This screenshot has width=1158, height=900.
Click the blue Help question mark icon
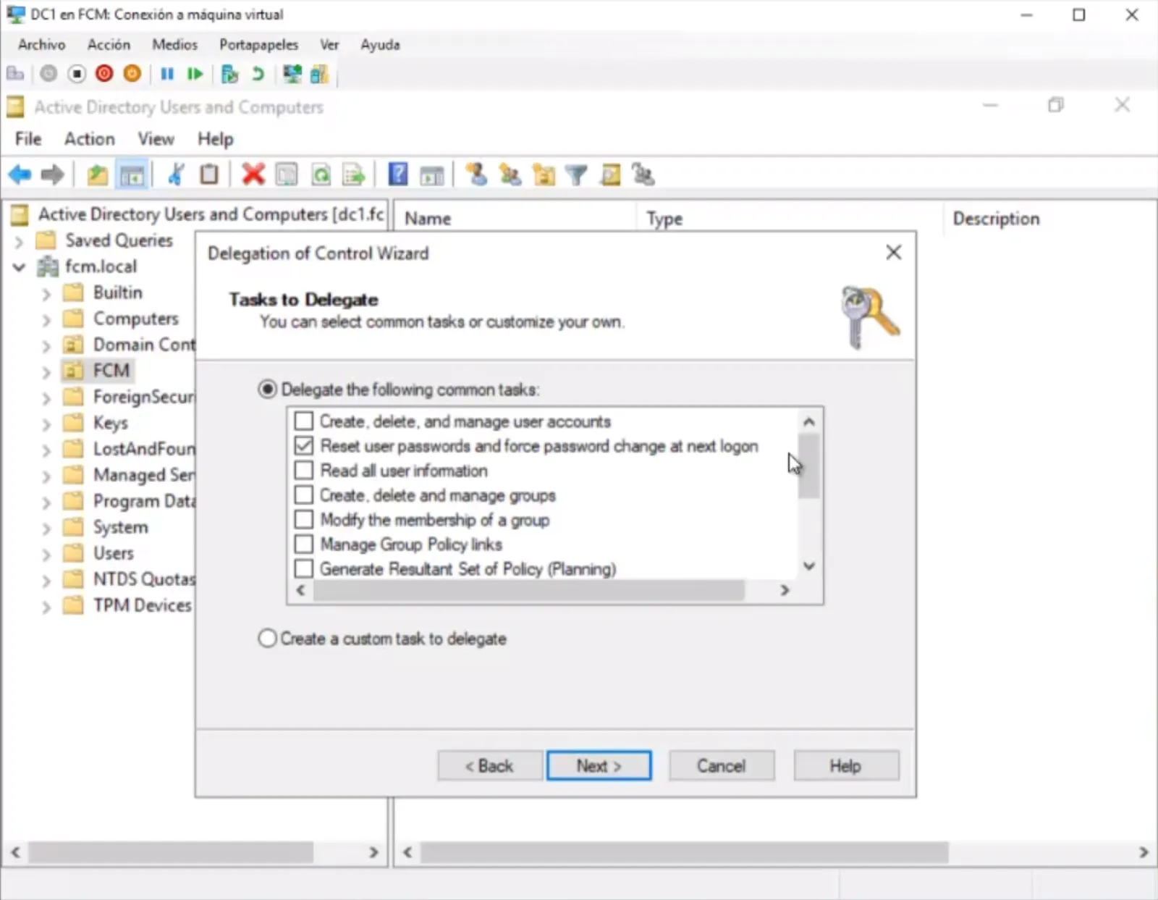click(397, 174)
